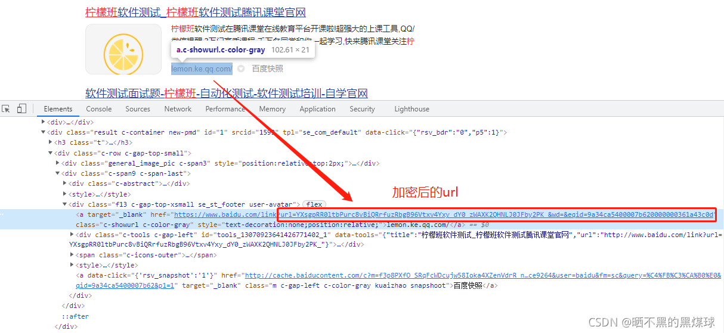Switch to the Elements tab

[58, 109]
